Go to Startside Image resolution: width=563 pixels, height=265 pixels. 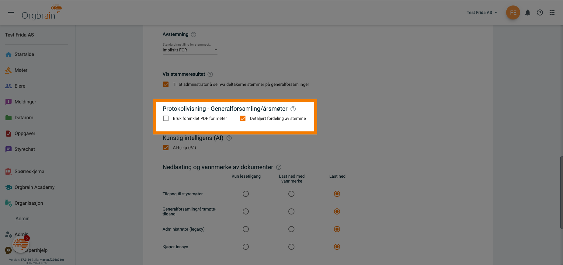click(24, 54)
